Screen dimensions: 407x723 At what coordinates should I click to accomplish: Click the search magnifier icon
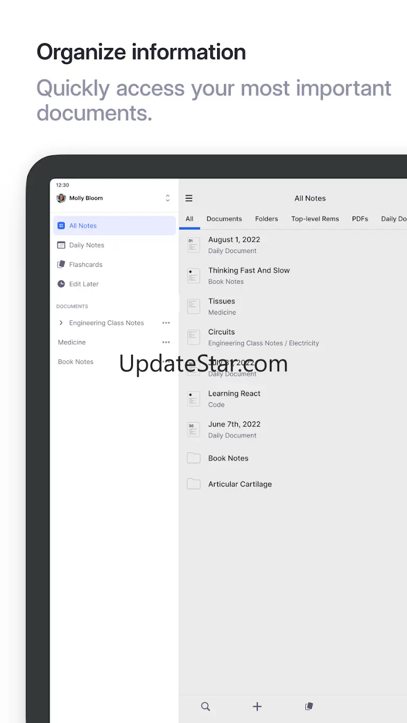tap(206, 706)
